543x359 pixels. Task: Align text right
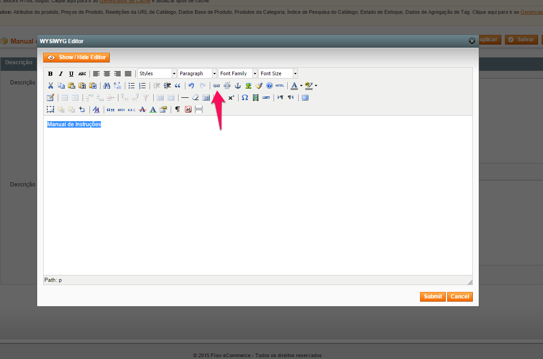(118, 73)
